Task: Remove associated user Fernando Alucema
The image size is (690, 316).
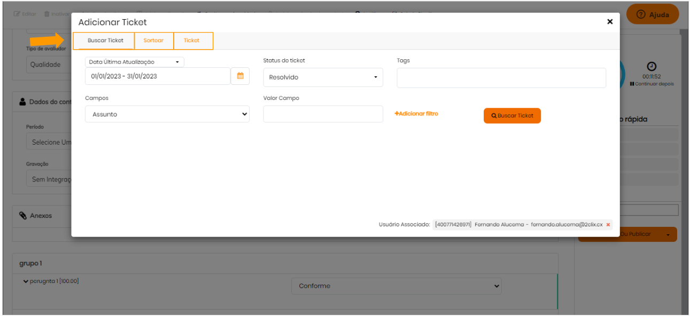Action: pyautogui.click(x=608, y=225)
